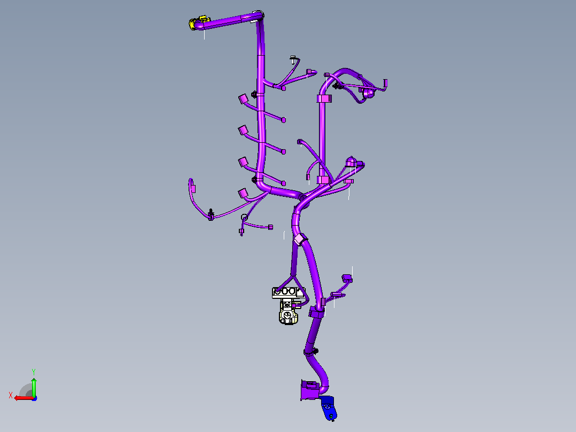Click the green Y axis arrow of the triad
The image size is (576, 432).
point(34,387)
